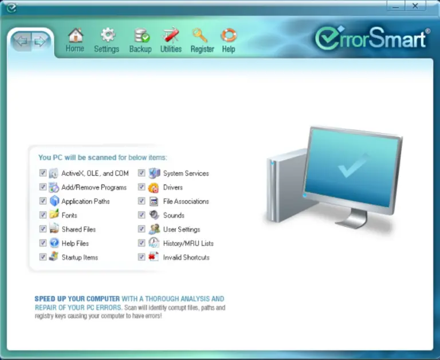
Task: Click the Shared Files label
Action: click(x=78, y=229)
